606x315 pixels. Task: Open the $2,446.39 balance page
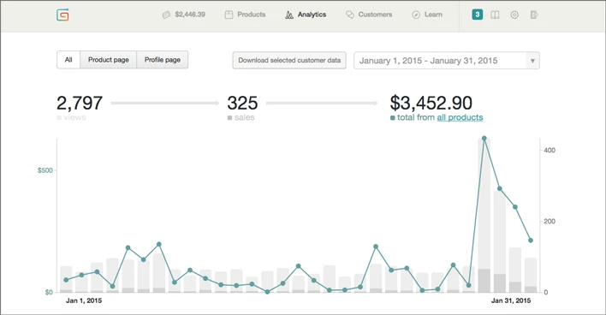[x=183, y=15]
